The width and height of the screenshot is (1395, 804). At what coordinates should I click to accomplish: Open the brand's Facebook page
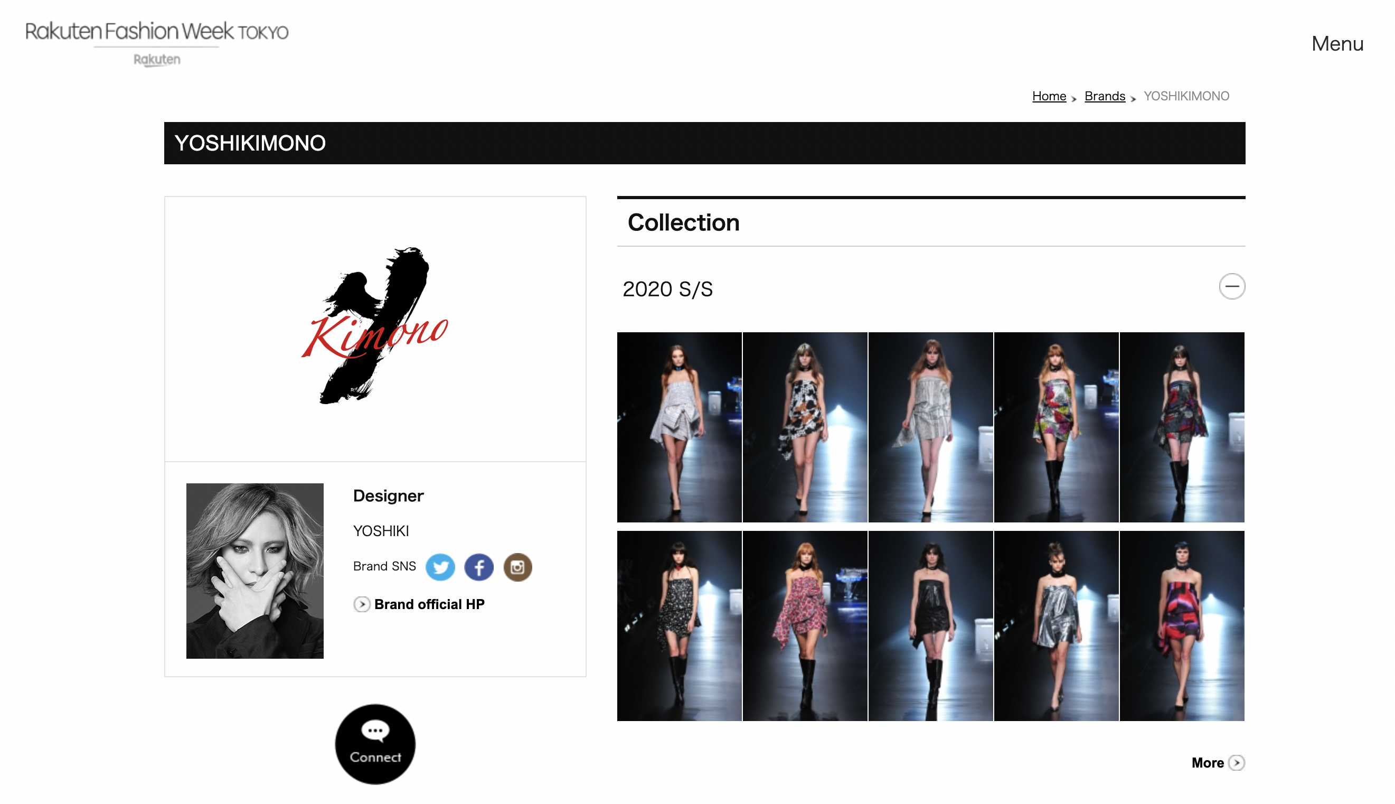click(x=478, y=567)
